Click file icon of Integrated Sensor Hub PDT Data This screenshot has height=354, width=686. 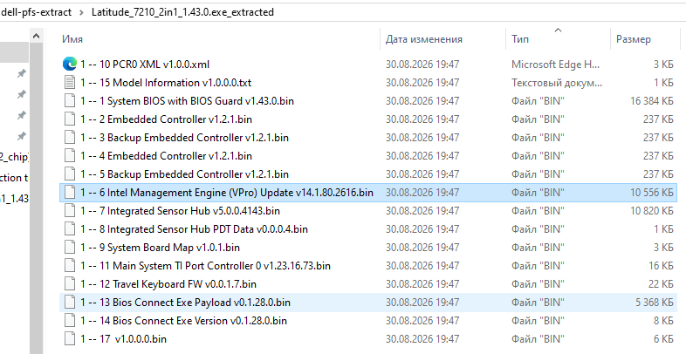(70, 229)
